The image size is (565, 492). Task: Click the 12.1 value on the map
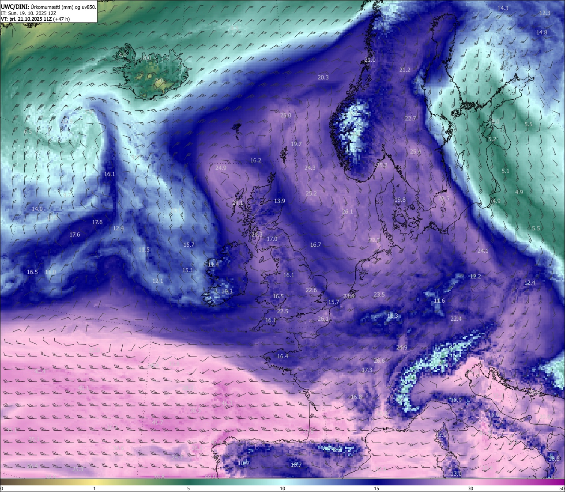click(x=158, y=281)
